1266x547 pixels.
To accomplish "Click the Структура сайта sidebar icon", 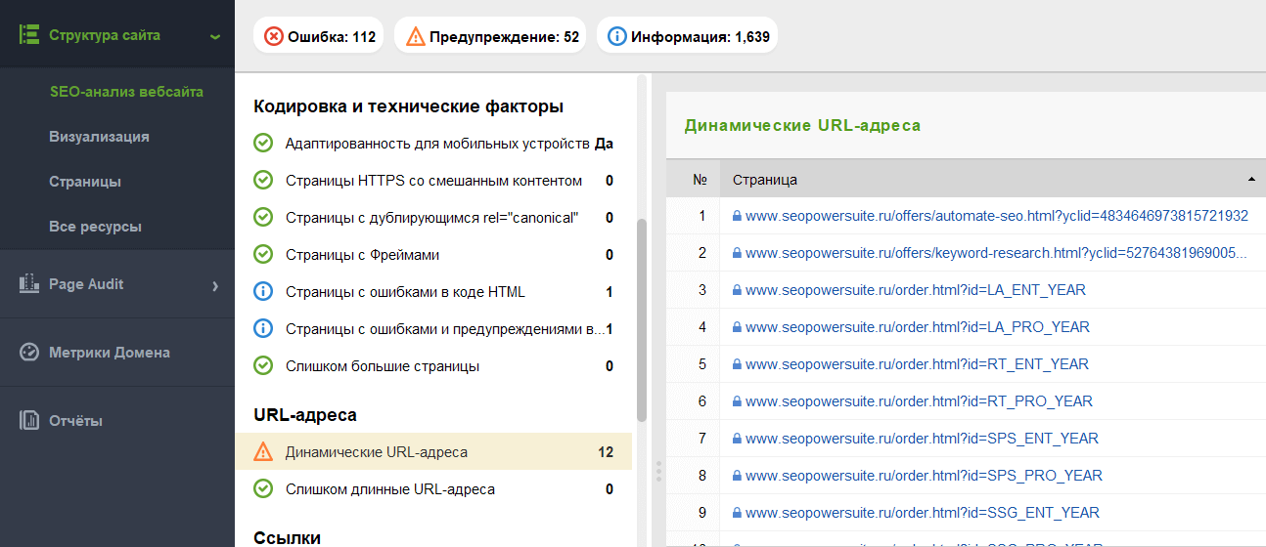I will [29, 35].
